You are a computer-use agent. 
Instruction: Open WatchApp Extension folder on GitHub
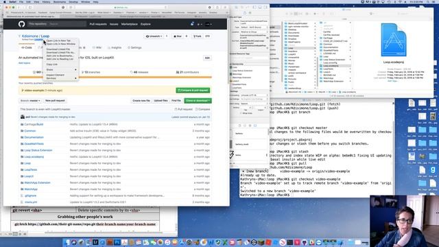37,183
